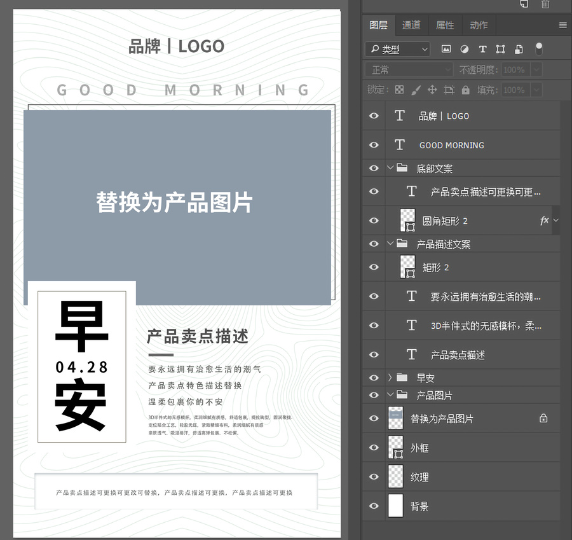Filter layers by text type icon
The width and height of the screenshot is (572, 540).
[482, 49]
